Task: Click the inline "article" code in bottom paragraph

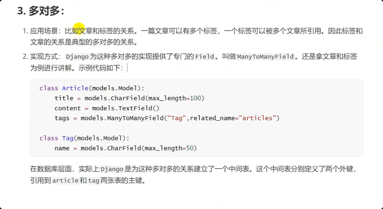Action: tap(65, 181)
